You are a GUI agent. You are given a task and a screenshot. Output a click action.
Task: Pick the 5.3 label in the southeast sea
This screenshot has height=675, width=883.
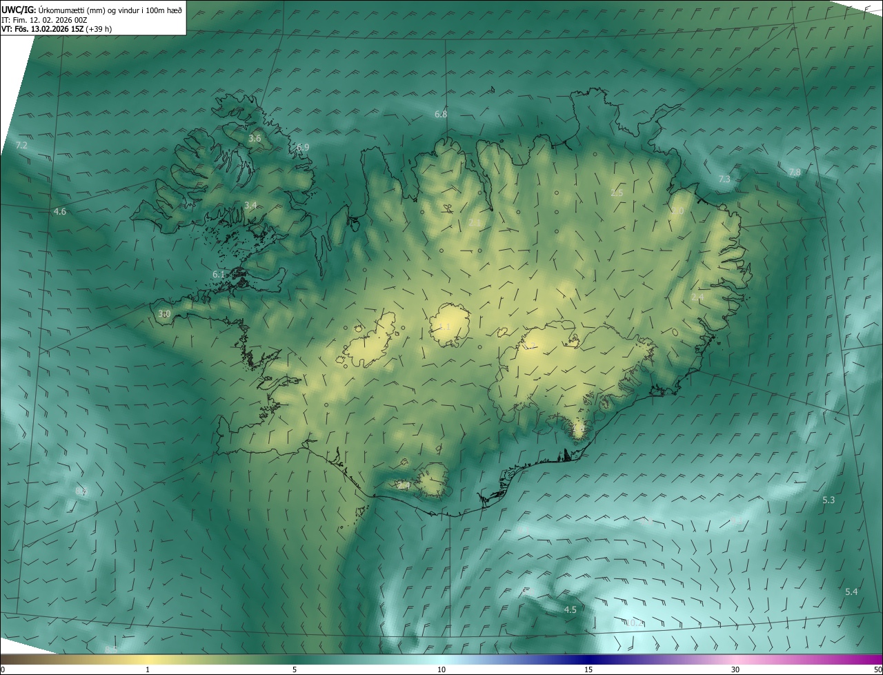(x=829, y=500)
